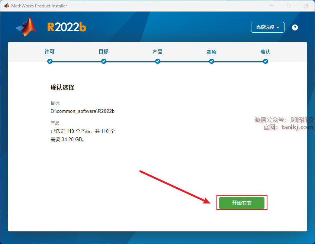Click the disabled maximize window button
Screen dimensions: 315x244
click(289, 6)
